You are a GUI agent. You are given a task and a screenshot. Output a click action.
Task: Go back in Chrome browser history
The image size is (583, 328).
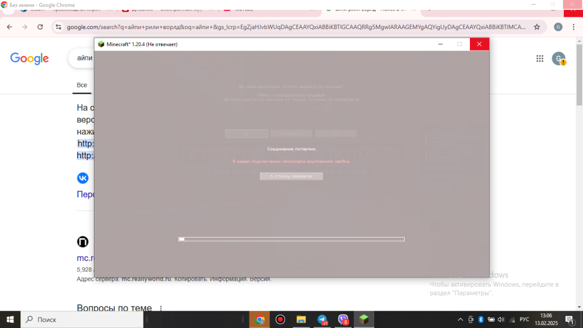point(9,27)
